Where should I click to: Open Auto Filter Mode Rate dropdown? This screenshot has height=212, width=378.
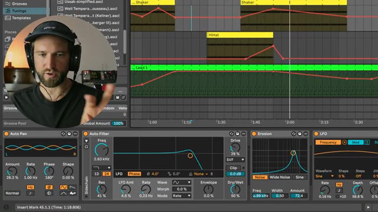coord(181,196)
